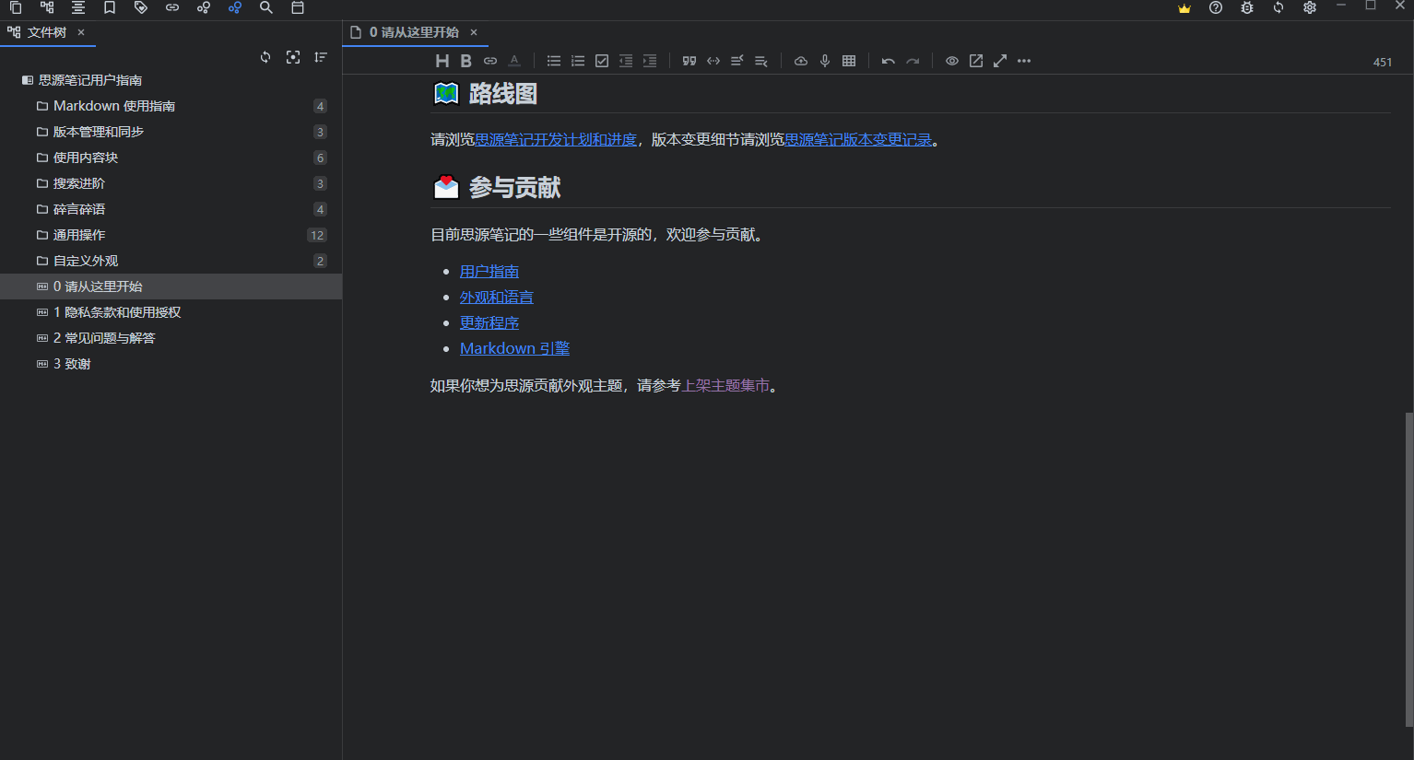1414x760 pixels.
Task: Open the daily note calendar icon
Action: [x=297, y=8]
